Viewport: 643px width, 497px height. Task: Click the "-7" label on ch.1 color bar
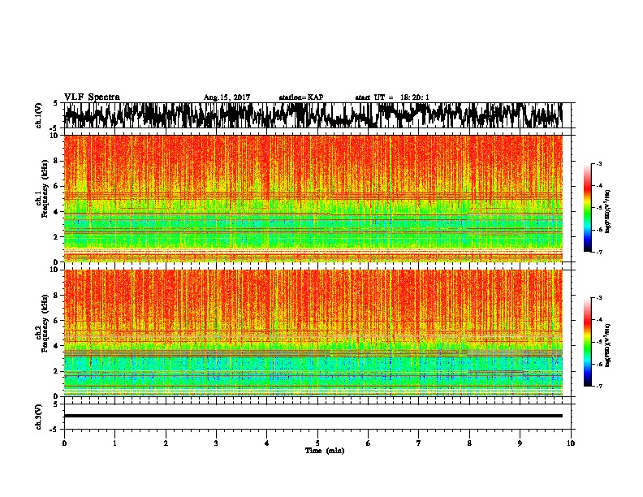click(599, 252)
